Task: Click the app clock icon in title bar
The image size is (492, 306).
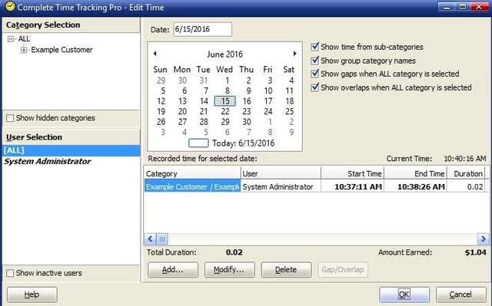Action: pyautogui.click(x=10, y=7)
